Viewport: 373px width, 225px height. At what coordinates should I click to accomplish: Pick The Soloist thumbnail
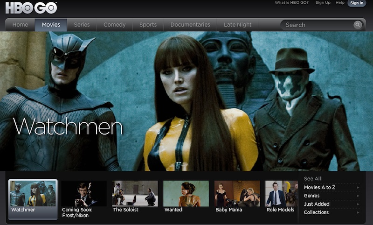click(135, 194)
